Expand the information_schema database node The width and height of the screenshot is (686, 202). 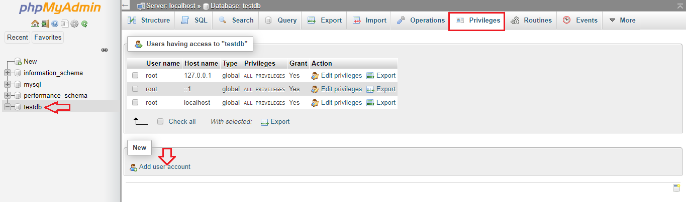(8, 73)
